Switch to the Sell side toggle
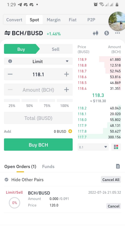 tap(56, 49)
